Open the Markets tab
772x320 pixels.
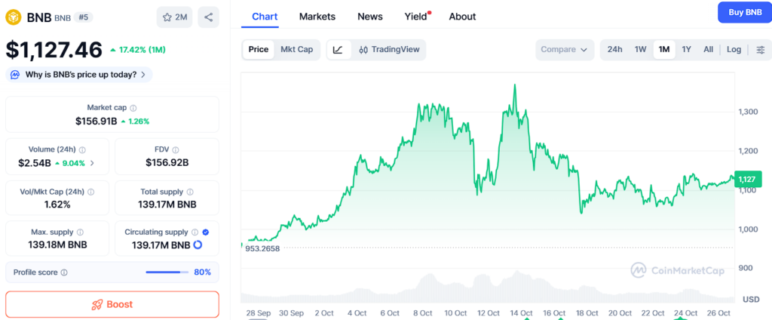[x=317, y=17]
